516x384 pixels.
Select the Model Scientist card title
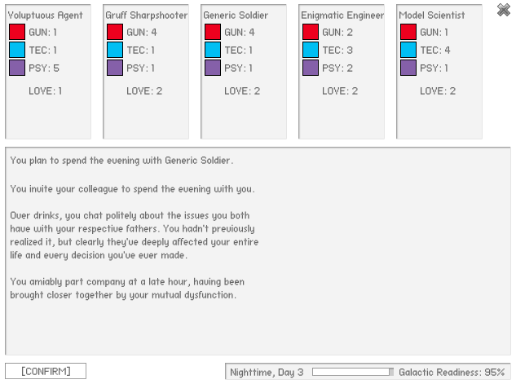tap(431, 15)
